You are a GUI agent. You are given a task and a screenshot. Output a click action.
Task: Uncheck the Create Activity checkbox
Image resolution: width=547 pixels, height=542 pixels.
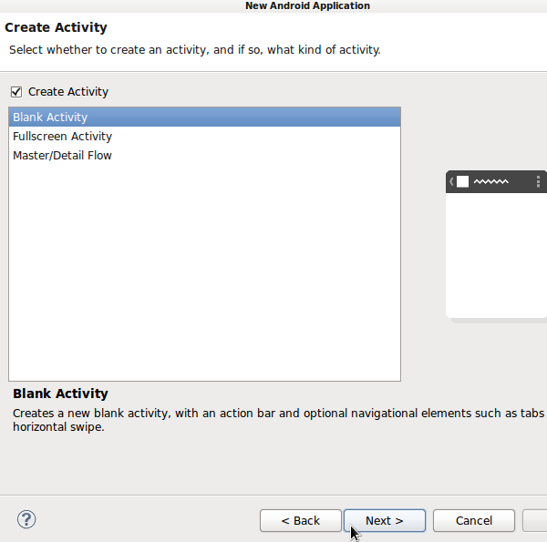click(15, 92)
